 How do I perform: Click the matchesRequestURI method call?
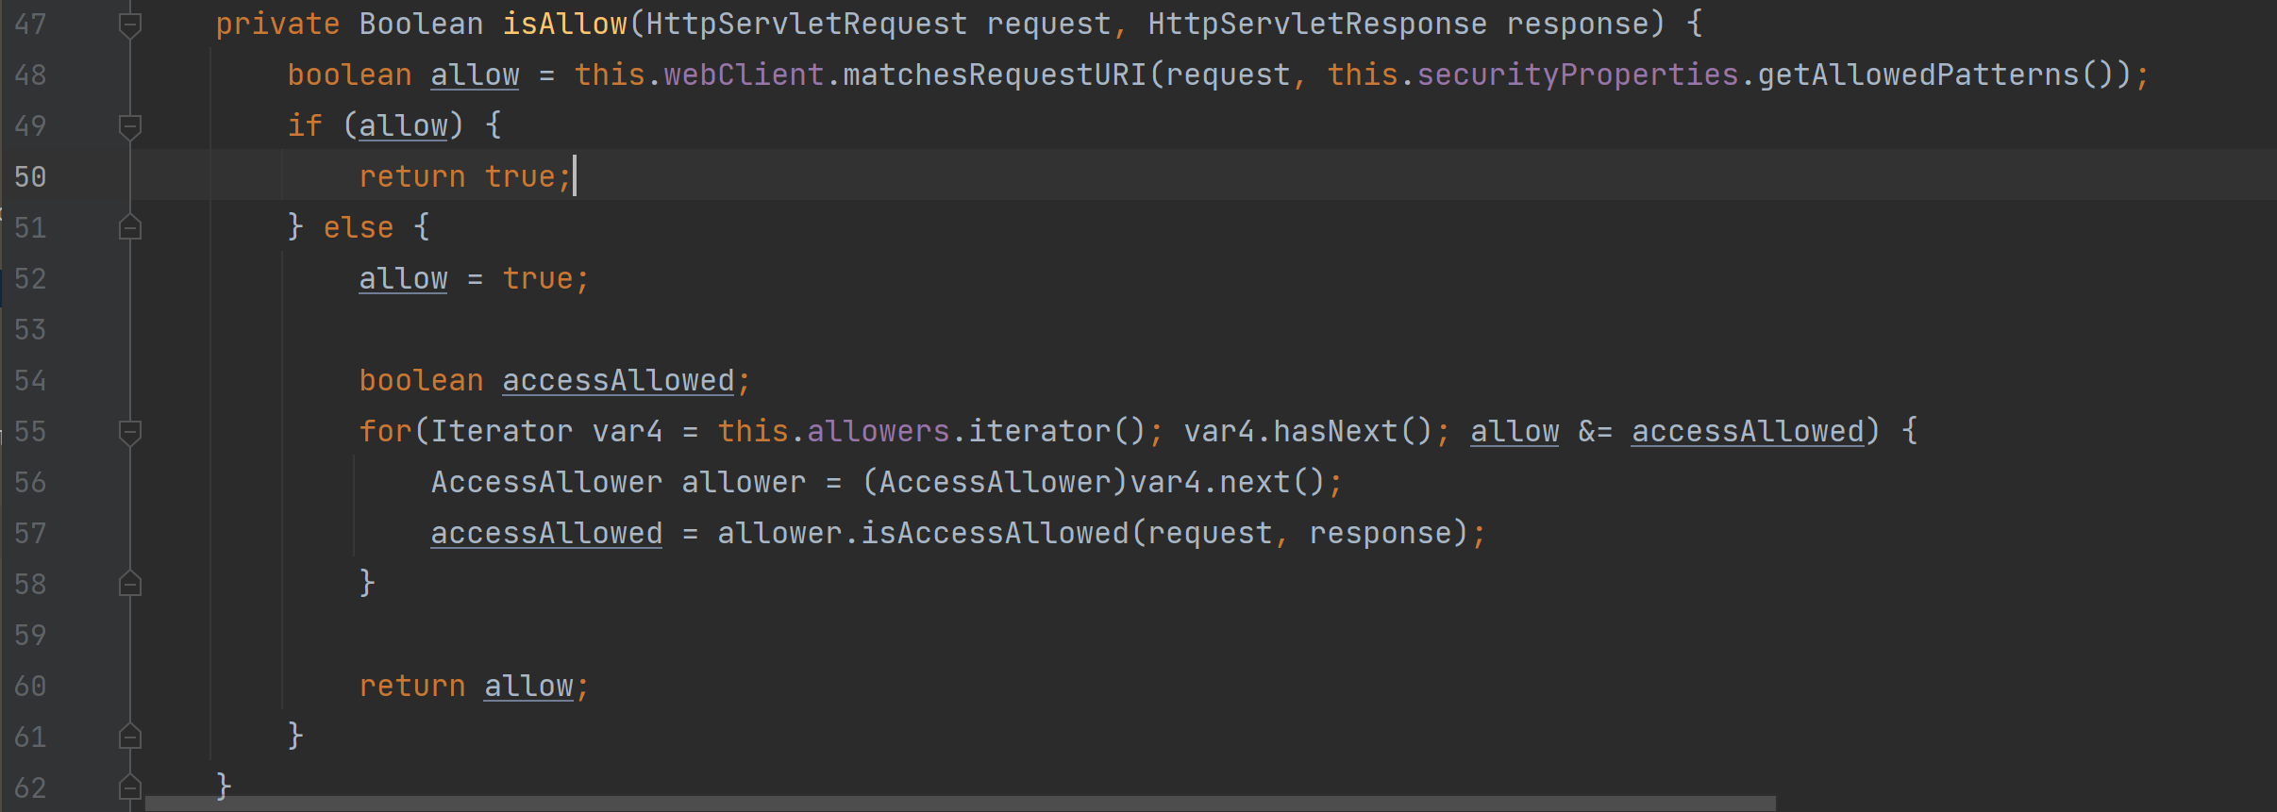click(994, 75)
